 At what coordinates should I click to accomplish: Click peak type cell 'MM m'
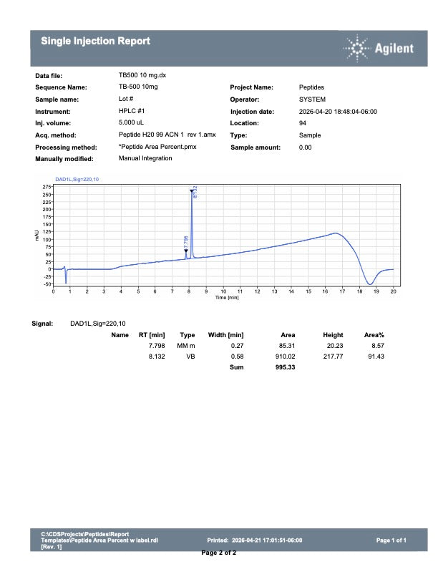186,346
